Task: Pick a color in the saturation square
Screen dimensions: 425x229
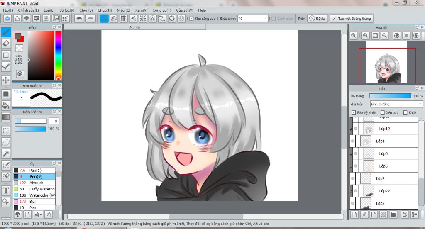Action: (x=41, y=55)
